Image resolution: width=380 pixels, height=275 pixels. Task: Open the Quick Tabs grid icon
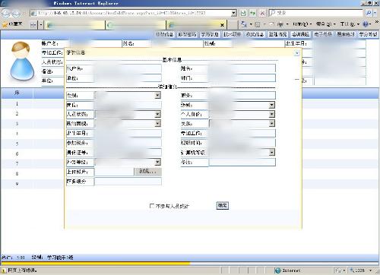33,25
